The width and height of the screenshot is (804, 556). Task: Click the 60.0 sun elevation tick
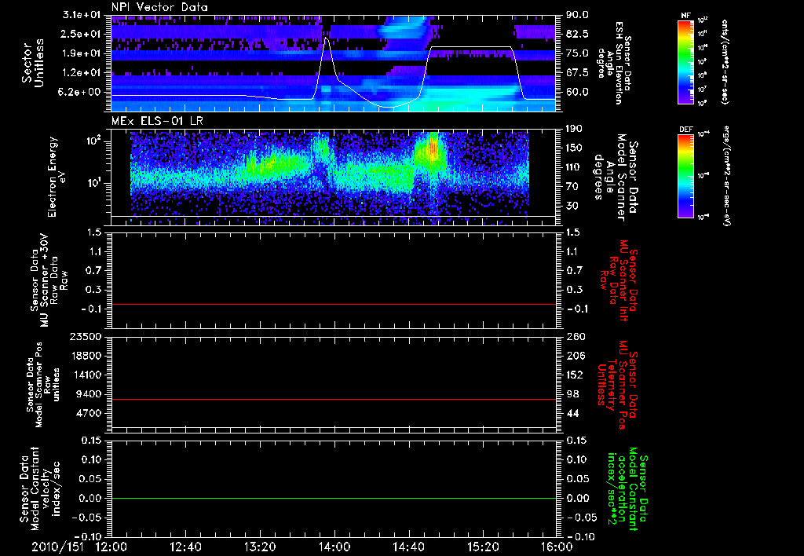click(577, 92)
